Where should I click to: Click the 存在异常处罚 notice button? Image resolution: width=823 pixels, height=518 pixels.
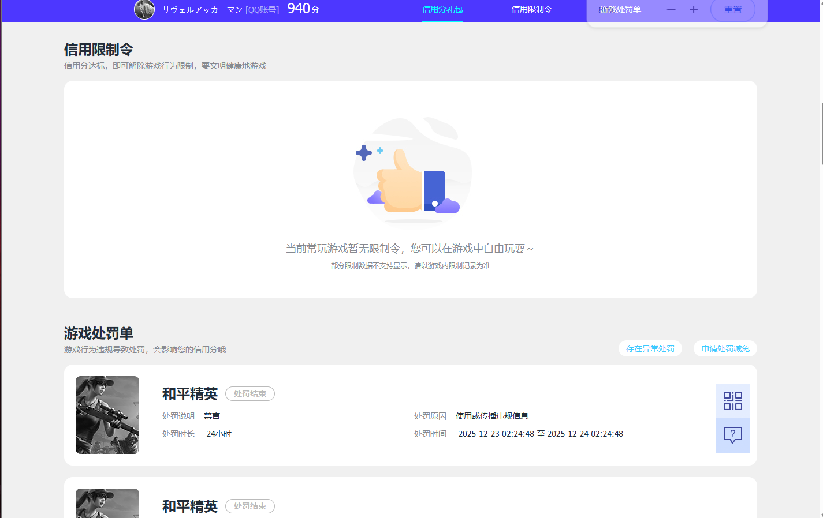(650, 348)
